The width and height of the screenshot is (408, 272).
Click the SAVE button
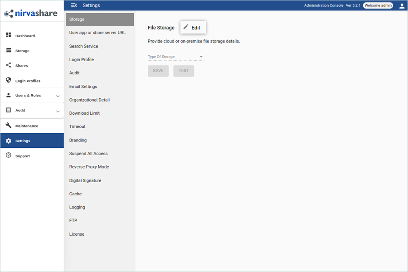(158, 71)
